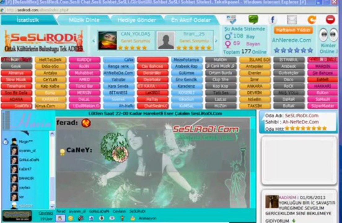Click the right arrow of featured users carousel
This screenshot has width=342, height=223.
(x=216, y=41)
